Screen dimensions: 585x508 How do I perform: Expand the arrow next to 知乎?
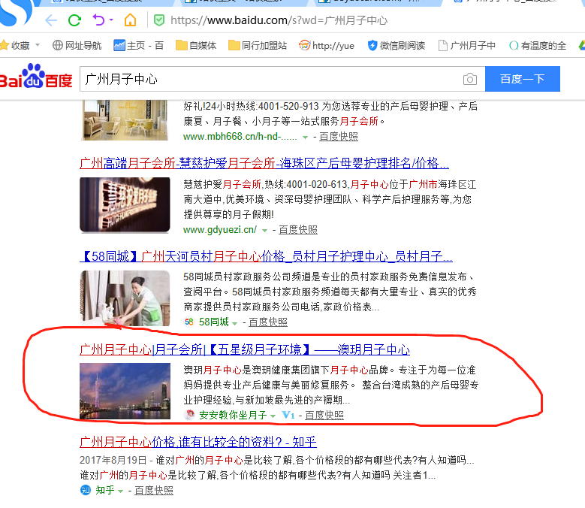click(120, 491)
